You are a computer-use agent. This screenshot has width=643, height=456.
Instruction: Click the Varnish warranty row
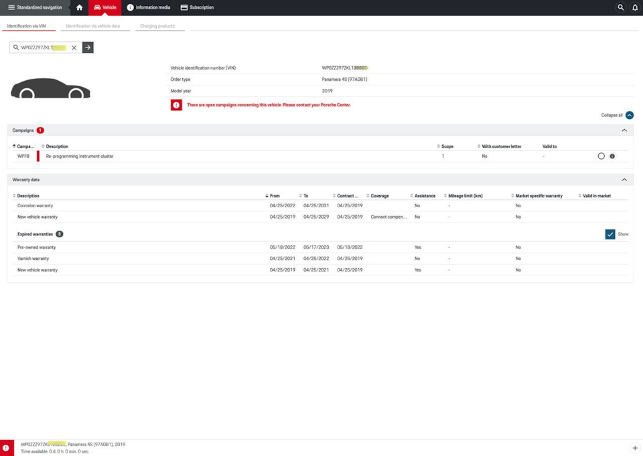pyautogui.click(x=320, y=259)
